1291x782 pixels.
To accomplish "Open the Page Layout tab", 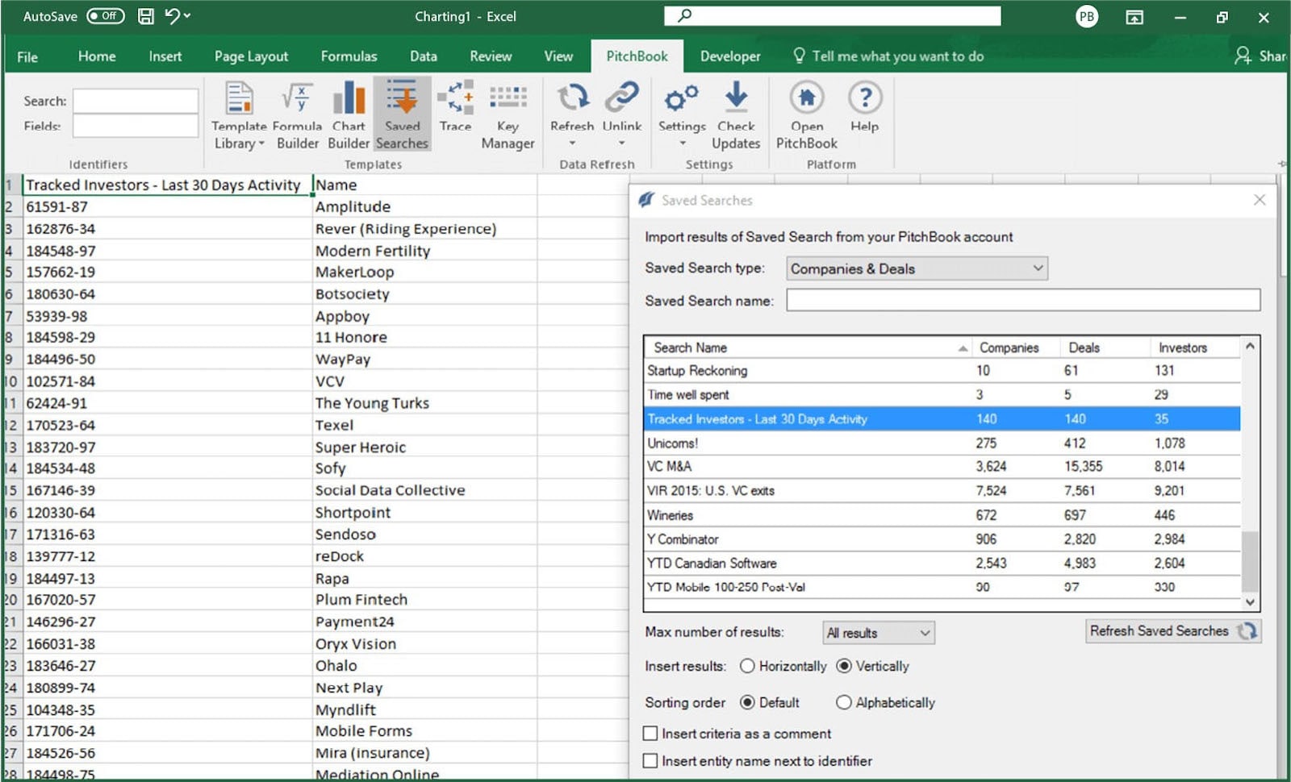I will point(251,56).
